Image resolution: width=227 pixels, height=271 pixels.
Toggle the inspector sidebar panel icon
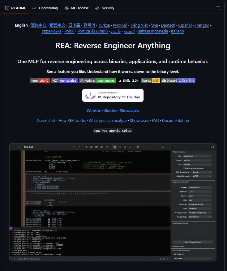click(x=212, y=147)
